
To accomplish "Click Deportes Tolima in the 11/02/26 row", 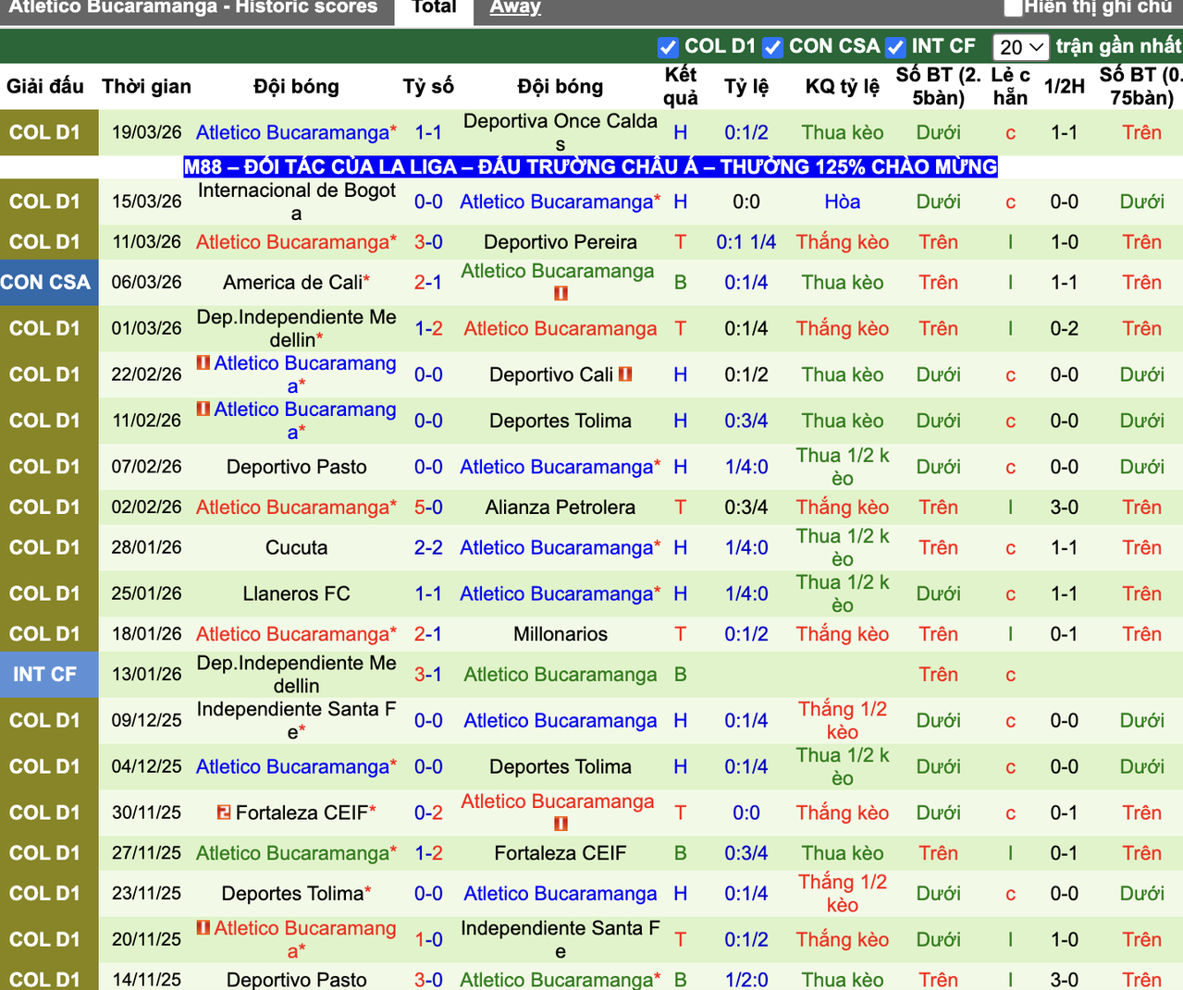I will (561, 421).
